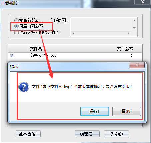Click scroll down arrow in 升版原因 box
151x143 pixels.
point(134,28)
